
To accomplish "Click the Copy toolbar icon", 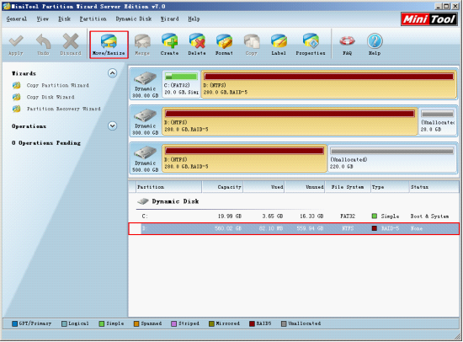I will pyautogui.click(x=252, y=41).
